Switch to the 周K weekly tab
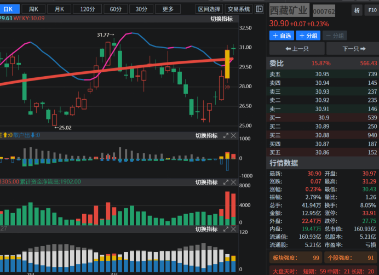Viewport: 379px width, 275px height. tap(34, 9)
